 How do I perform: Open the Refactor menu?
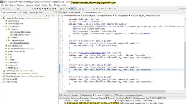coord(21,5)
